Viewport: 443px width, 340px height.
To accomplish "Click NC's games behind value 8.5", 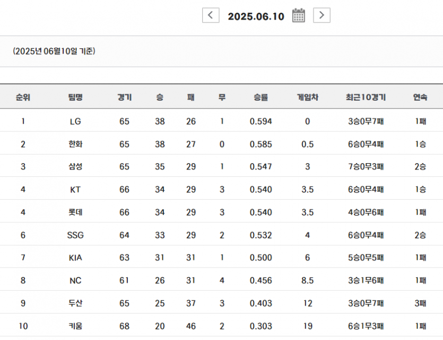I will 307,281.
